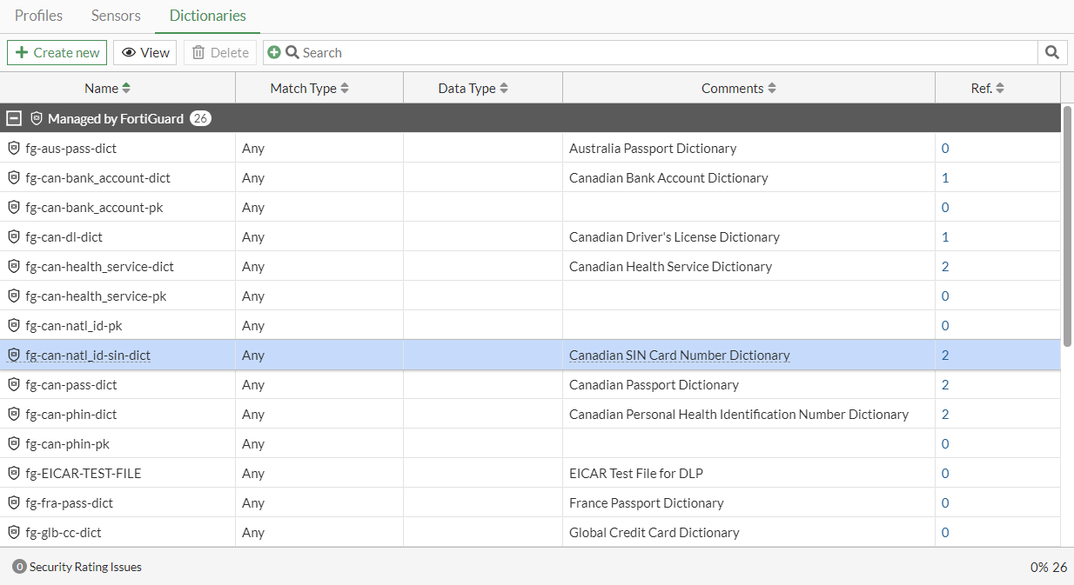
Task: Open references for fg-can-natl_id-sin-dict
Action: point(945,355)
